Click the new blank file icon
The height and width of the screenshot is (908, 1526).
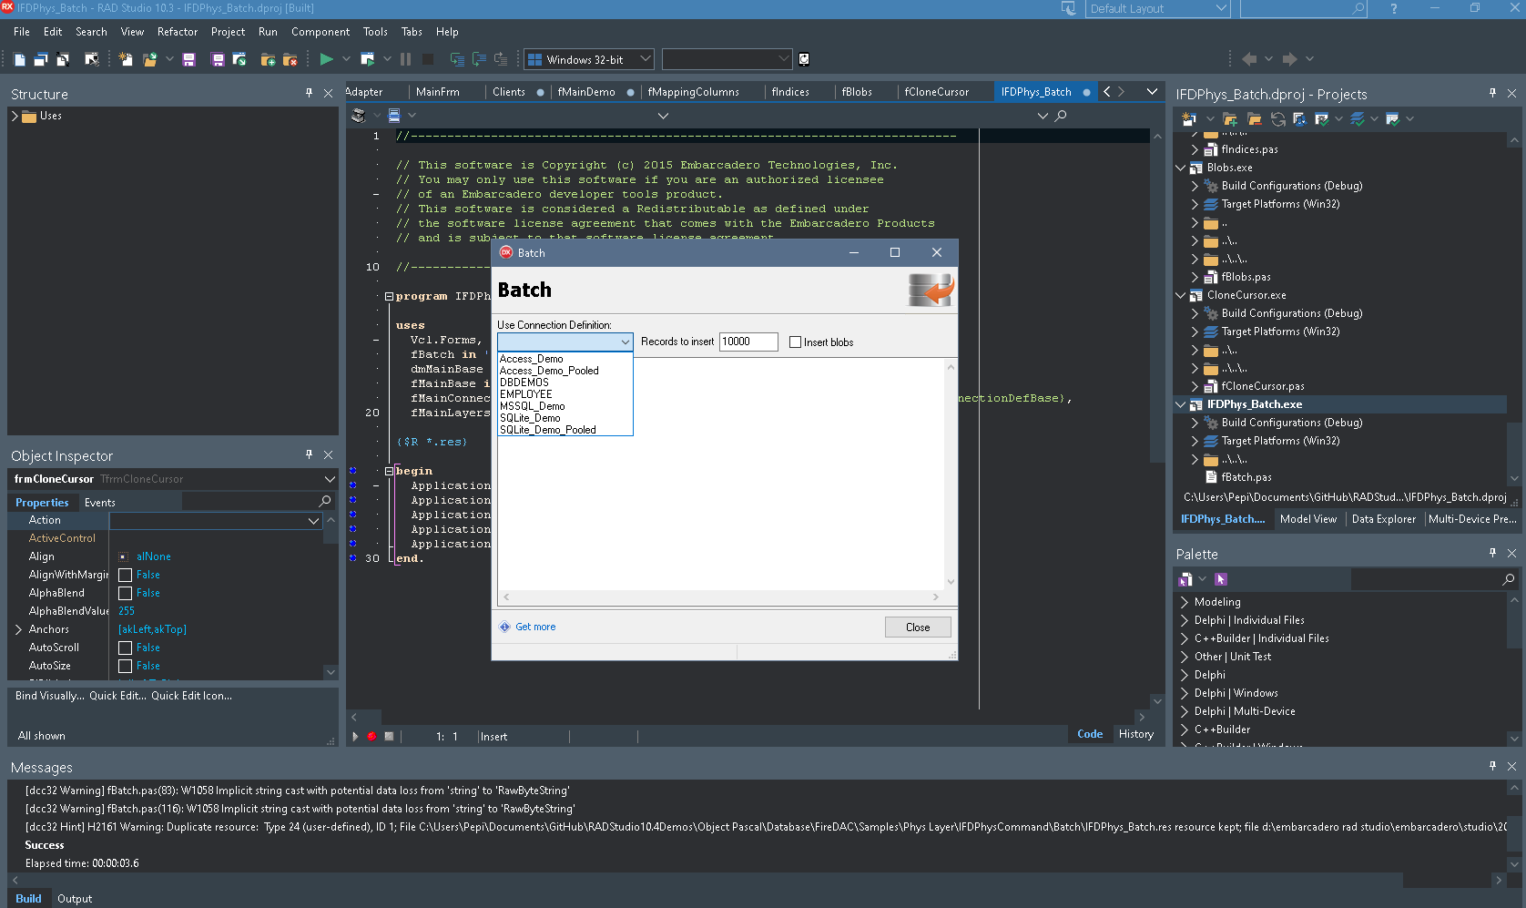click(19, 59)
